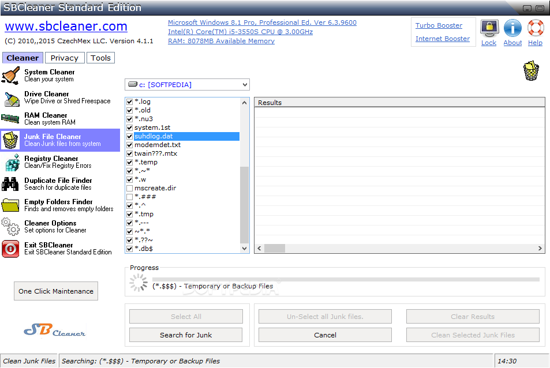
Task: Click the Results scroll right arrow
Action: [x=540, y=249]
